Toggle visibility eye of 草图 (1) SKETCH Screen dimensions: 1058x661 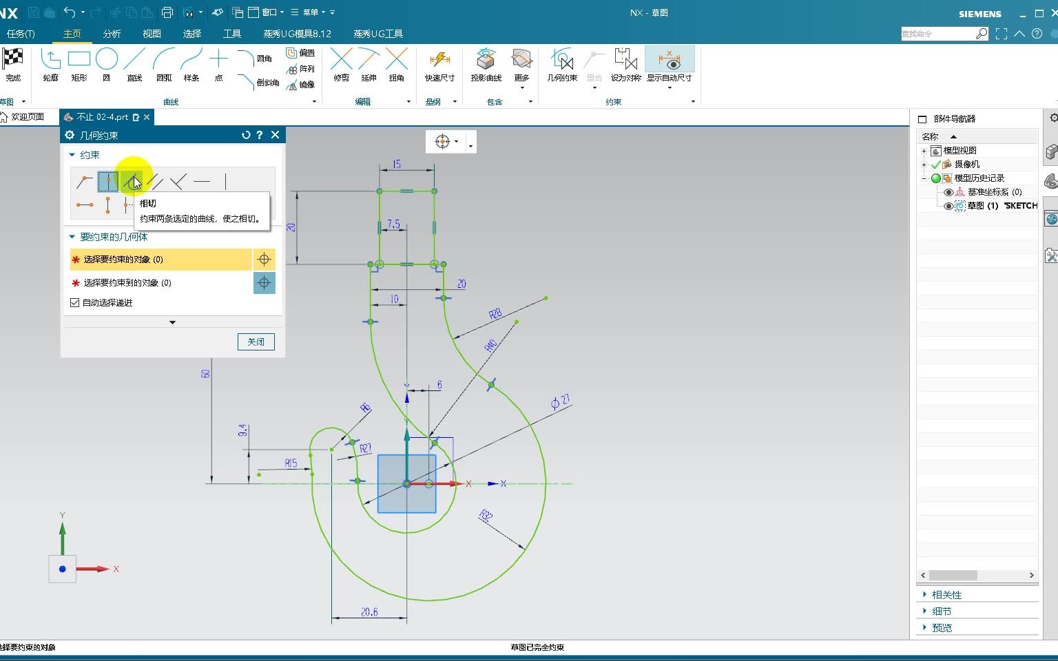(948, 206)
